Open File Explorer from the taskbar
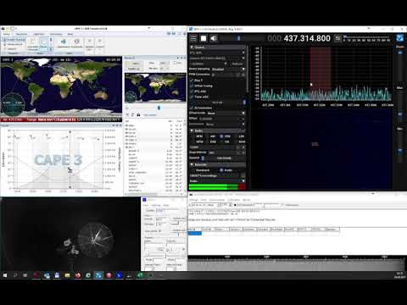407x305 pixels. [x=67, y=275]
